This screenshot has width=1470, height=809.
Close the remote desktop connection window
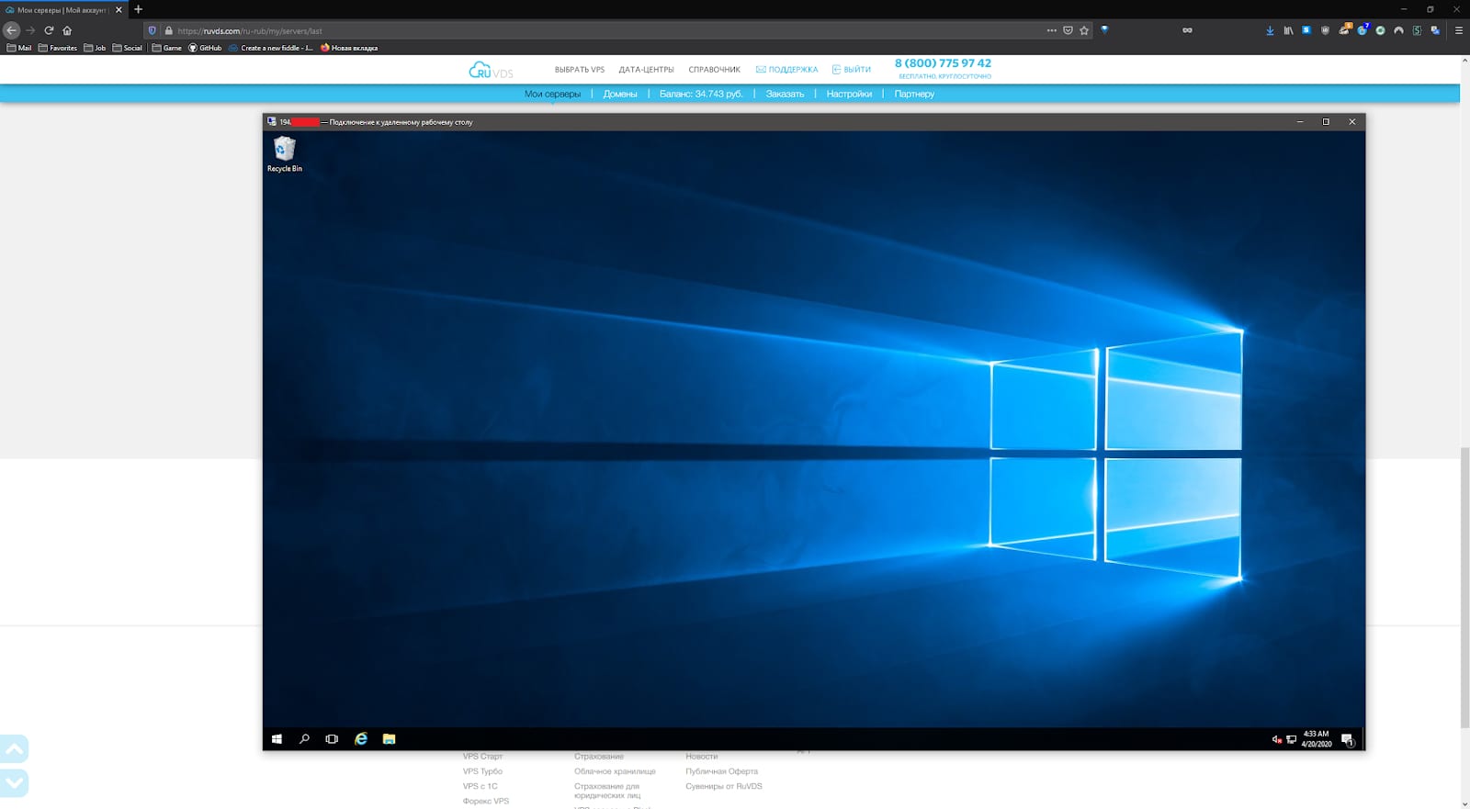point(1351,121)
